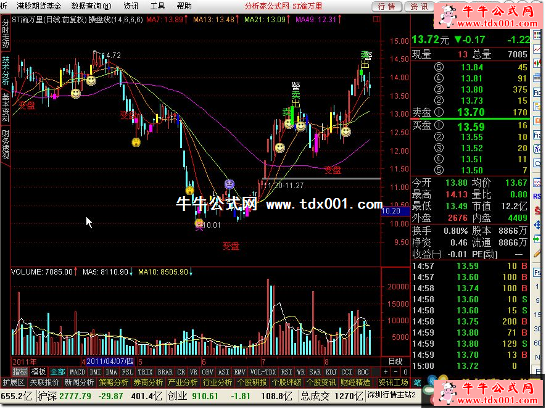Image resolution: width=546 pixels, height=409 pixels.
Task: Switch to the TRIX indicator
Action: point(145,372)
